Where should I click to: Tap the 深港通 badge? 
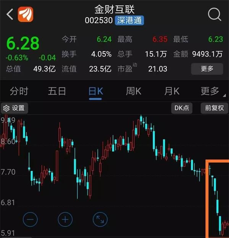tap(129, 20)
